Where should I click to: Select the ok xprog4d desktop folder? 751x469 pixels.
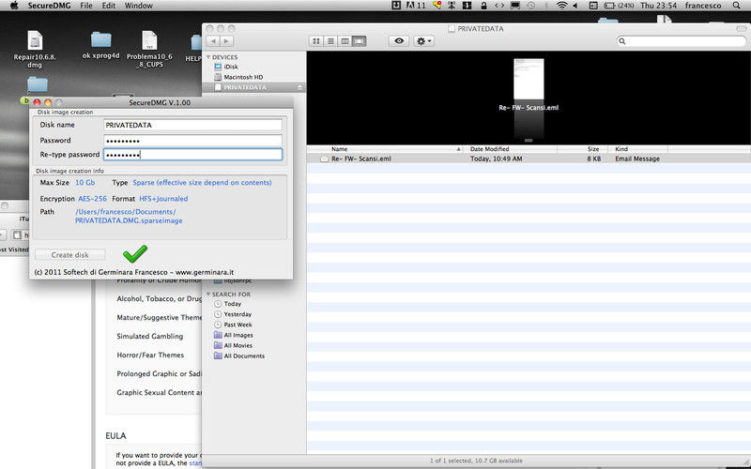click(x=100, y=46)
